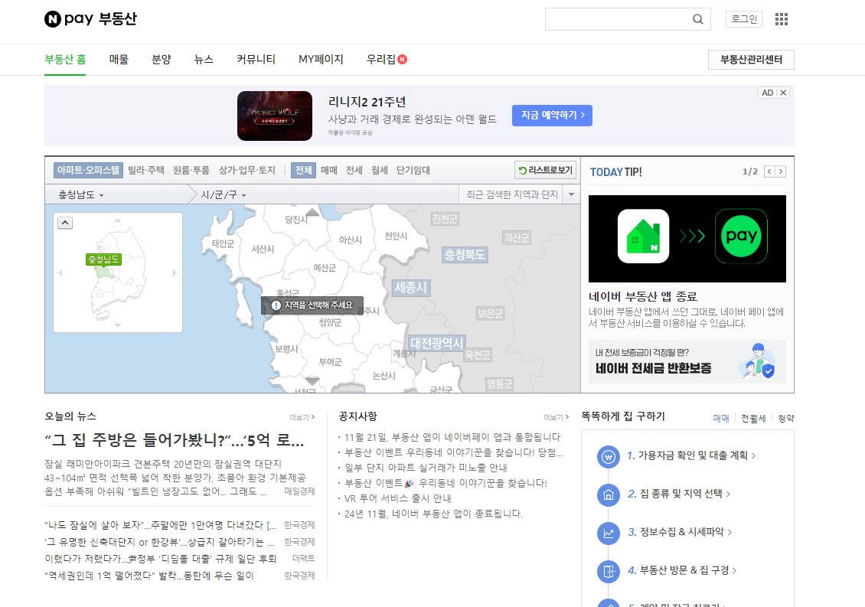Viewport: 865px width, 607px height.
Task: Close the ad banner with X
Action: pyautogui.click(x=783, y=93)
